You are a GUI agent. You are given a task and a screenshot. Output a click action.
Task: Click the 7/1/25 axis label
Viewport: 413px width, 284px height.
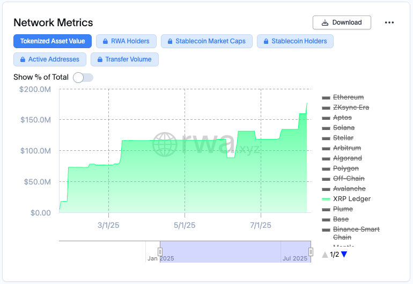pos(261,225)
